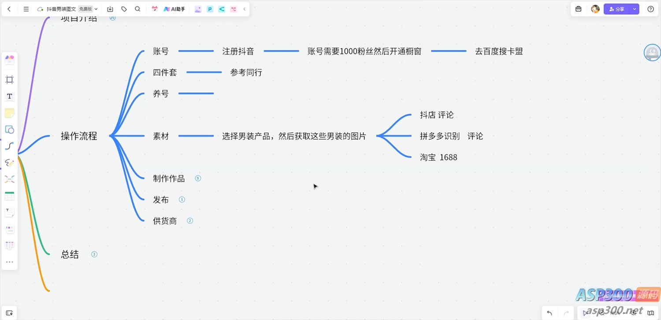Screen dimensions: 661x320
Task: Select the 操作流程 node
Action: tap(79, 136)
